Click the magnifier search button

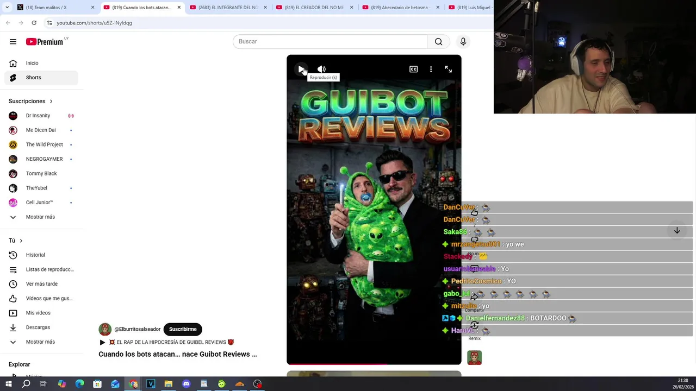tap(439, 42)
